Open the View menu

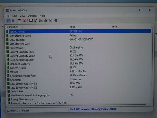click(22, 16)
